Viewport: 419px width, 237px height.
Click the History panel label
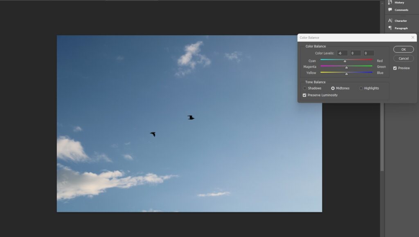(x=399, y=2)
